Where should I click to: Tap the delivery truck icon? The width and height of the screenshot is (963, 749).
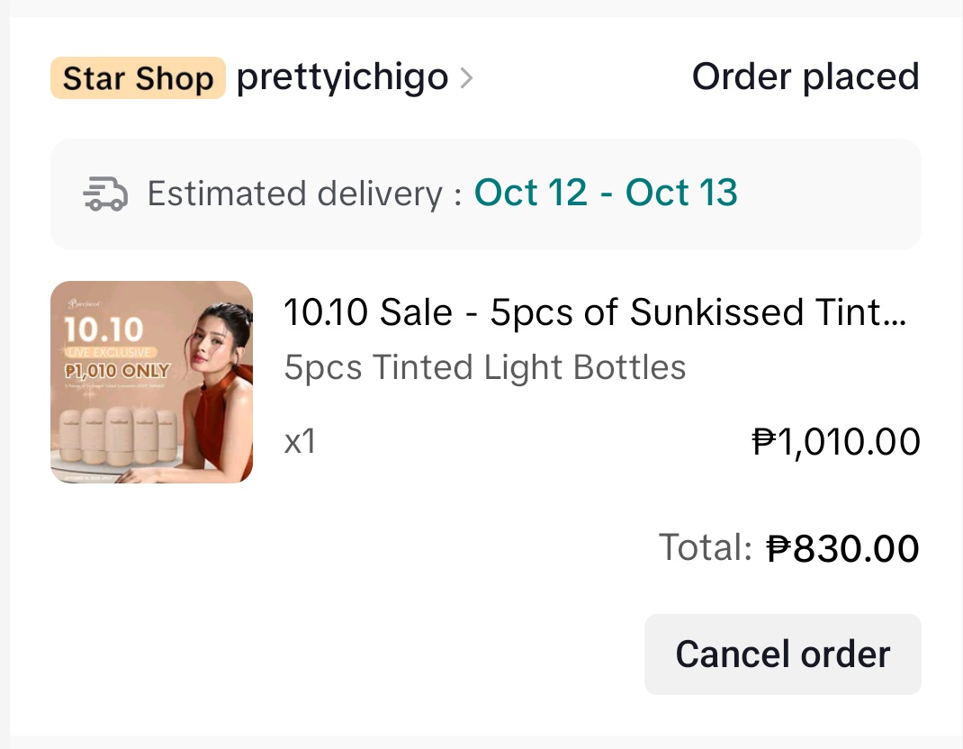point(104,194)
